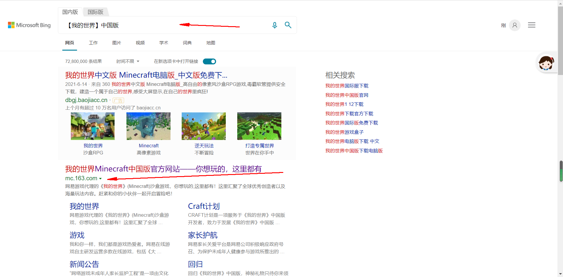Open the chat assistant girl avatar
Image resolution: width=563 pixels, height=277 pixels.
(x=546, y=63)
